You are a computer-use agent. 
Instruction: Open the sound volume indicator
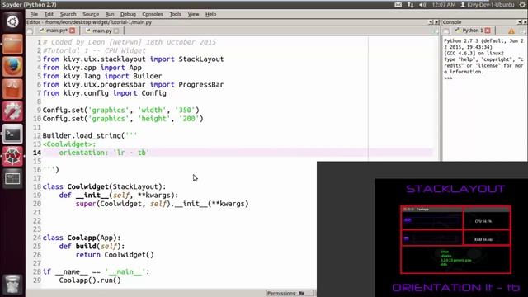point(422,5)
